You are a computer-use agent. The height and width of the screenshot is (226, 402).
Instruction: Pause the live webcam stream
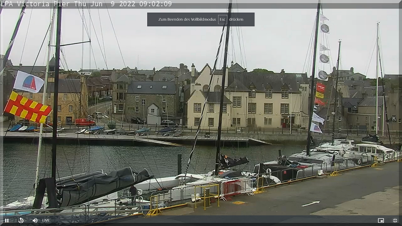point(7,221)
